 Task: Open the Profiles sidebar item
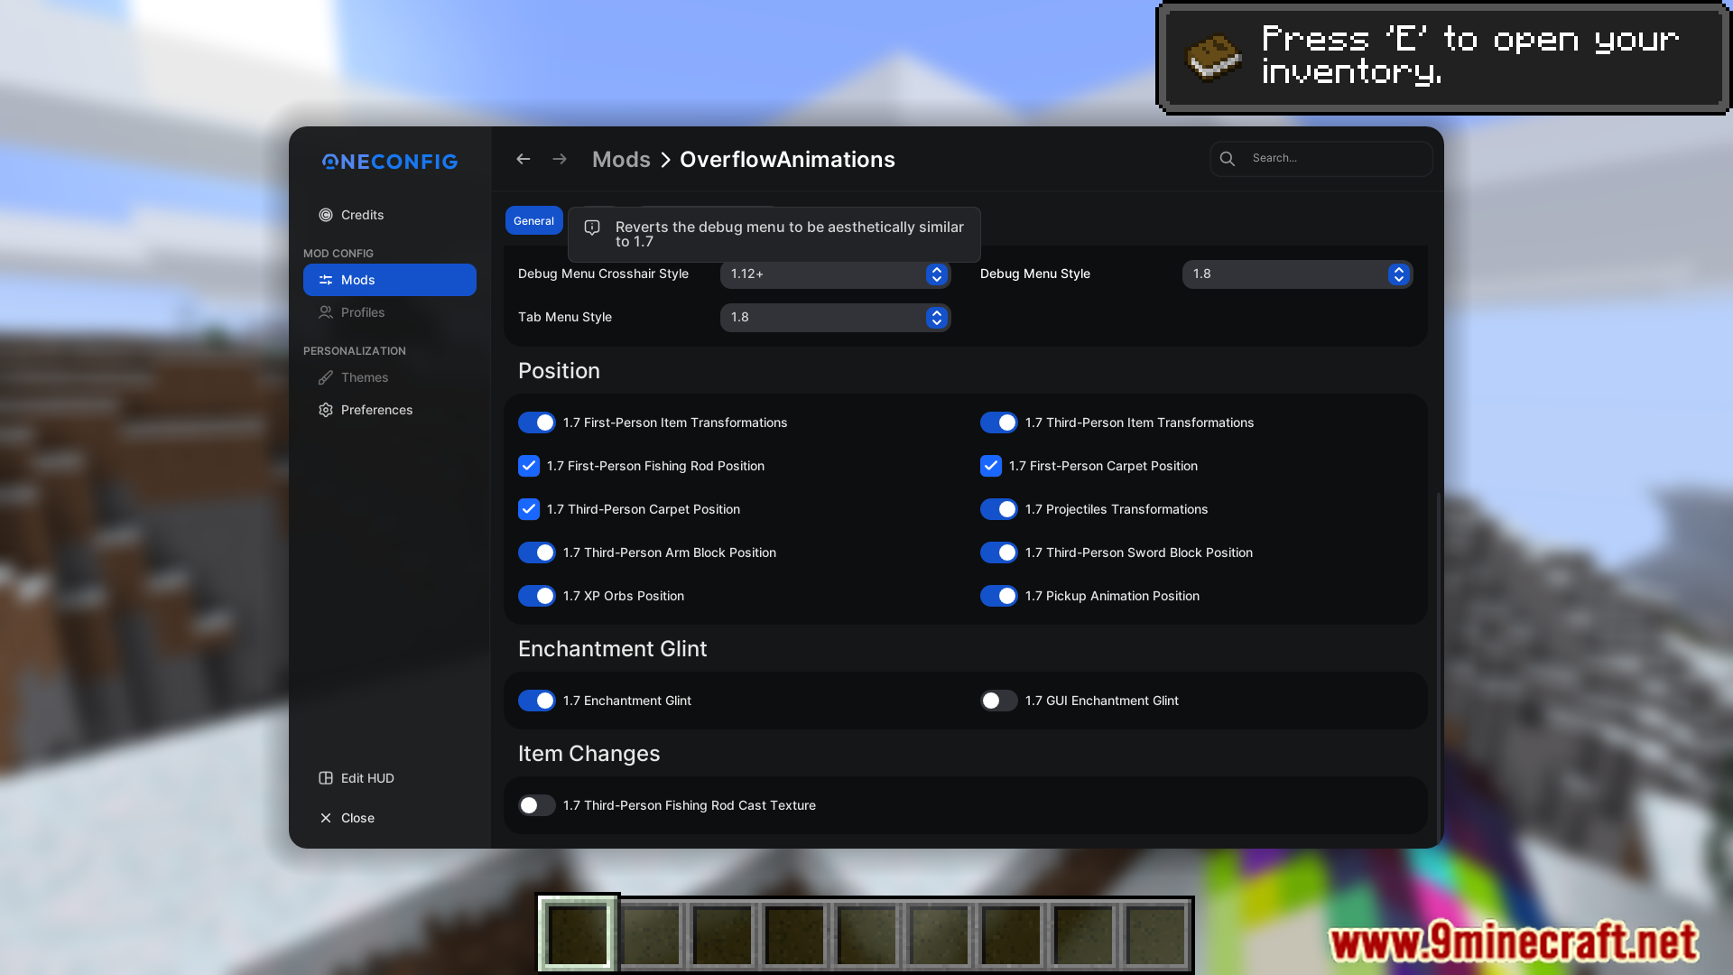390,312
